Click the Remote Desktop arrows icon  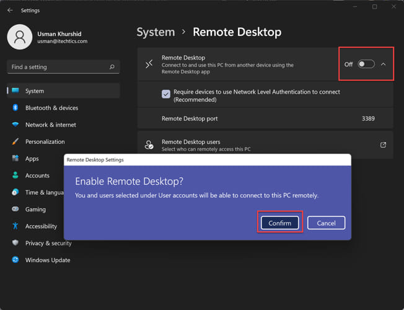[149, 64]
